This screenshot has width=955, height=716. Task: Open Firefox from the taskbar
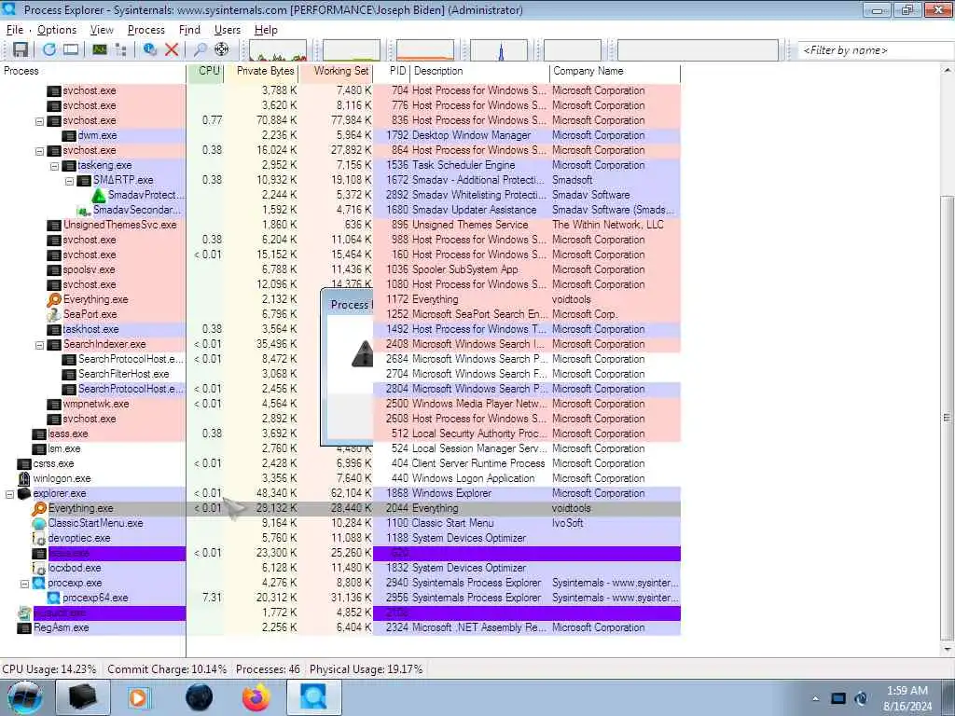[x=256, y=697]
